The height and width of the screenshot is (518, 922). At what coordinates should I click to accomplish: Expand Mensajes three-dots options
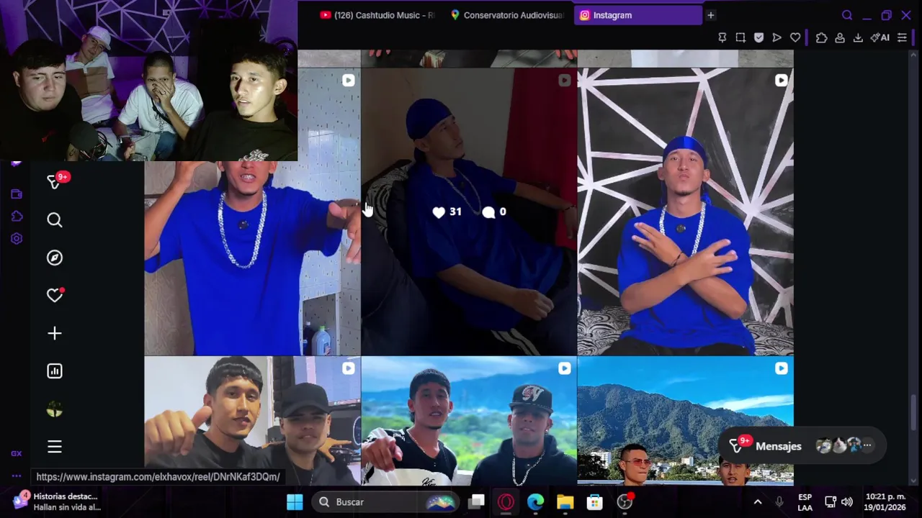867,446
